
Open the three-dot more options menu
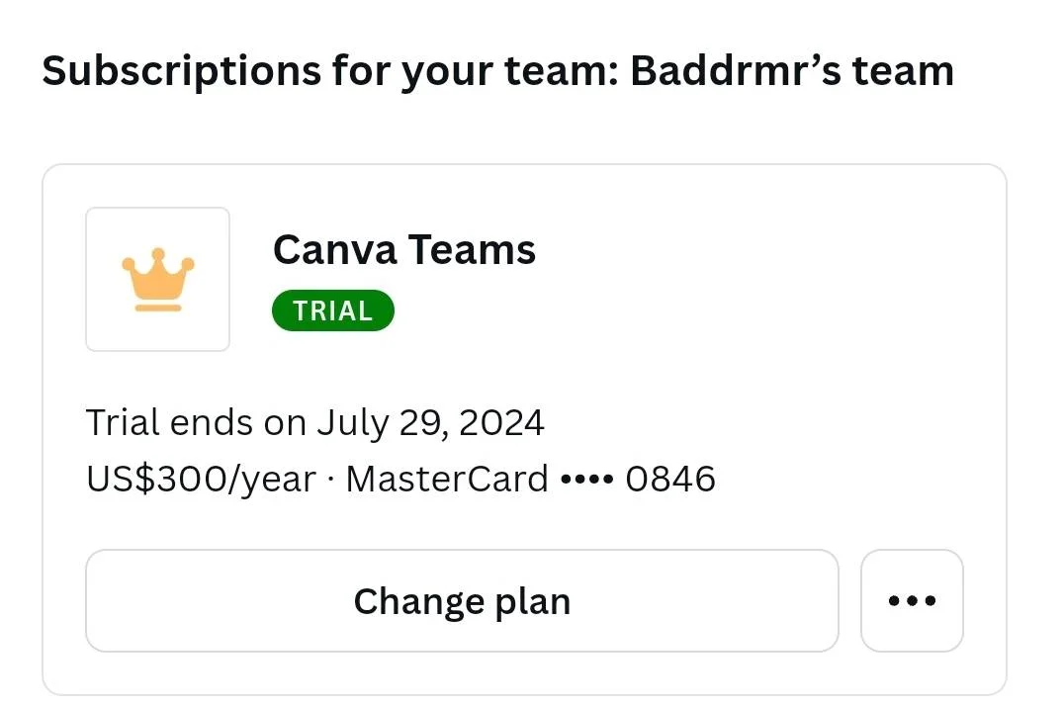tap(912, 600)
